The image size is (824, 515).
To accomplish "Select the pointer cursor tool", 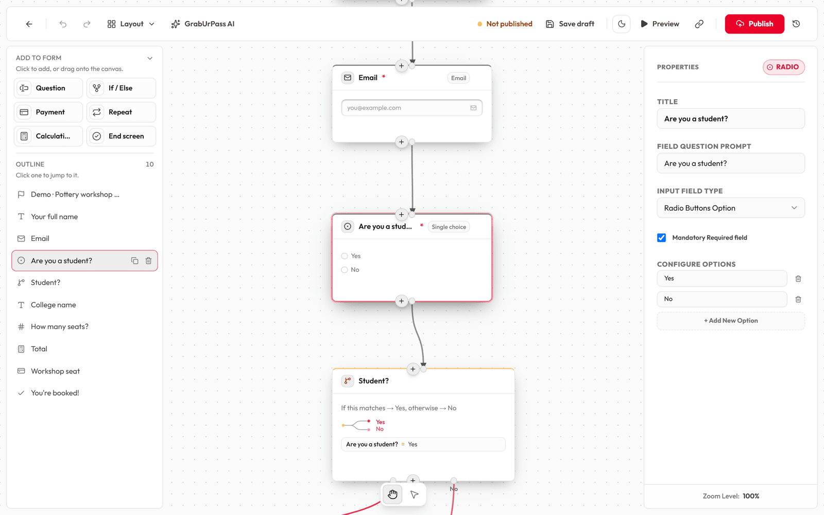I will 415,495.
